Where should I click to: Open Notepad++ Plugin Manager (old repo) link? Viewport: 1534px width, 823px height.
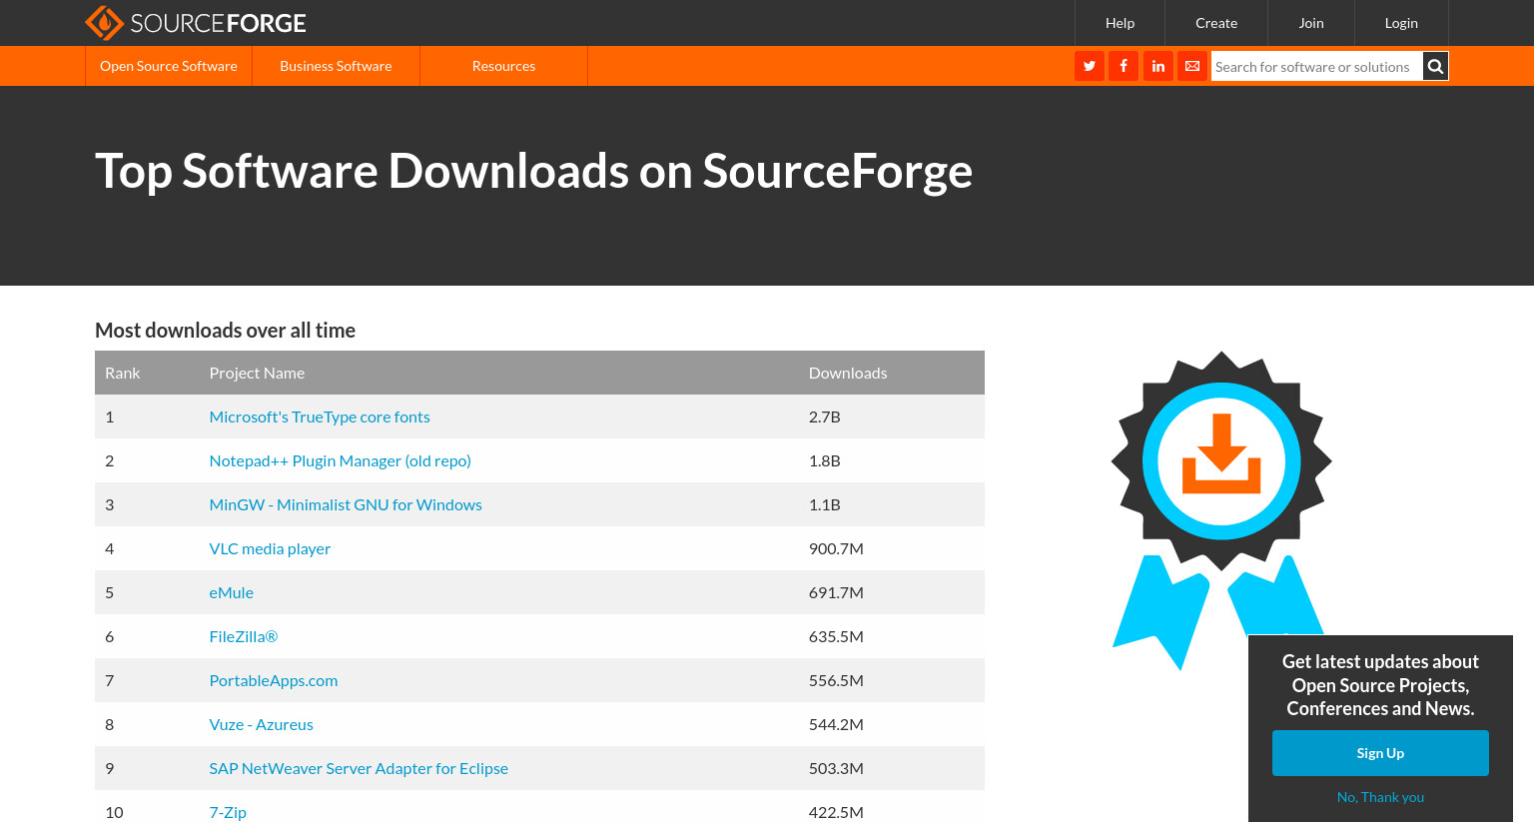340,460
